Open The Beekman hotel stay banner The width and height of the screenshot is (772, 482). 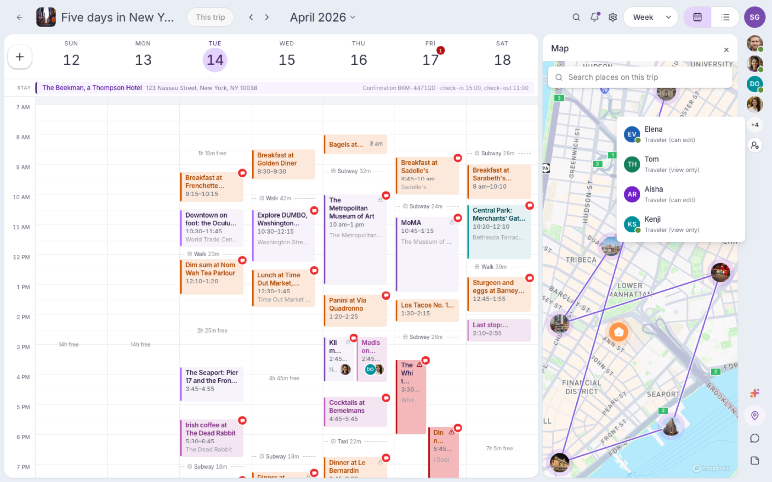(285, 88)
